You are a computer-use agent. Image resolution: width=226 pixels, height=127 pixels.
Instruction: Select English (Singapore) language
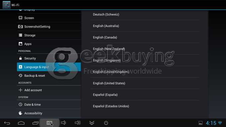pyautogui.click(x=145, y=60)
